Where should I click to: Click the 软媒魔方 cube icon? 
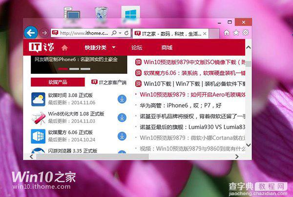[x=38, y=136]
